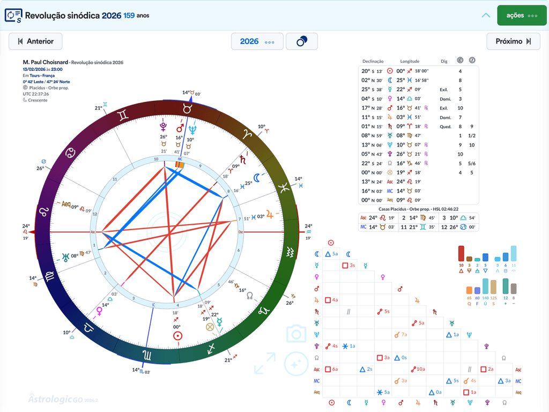Click the "Declinação" column header
This screenshot has width=549, height=412.
373,61
